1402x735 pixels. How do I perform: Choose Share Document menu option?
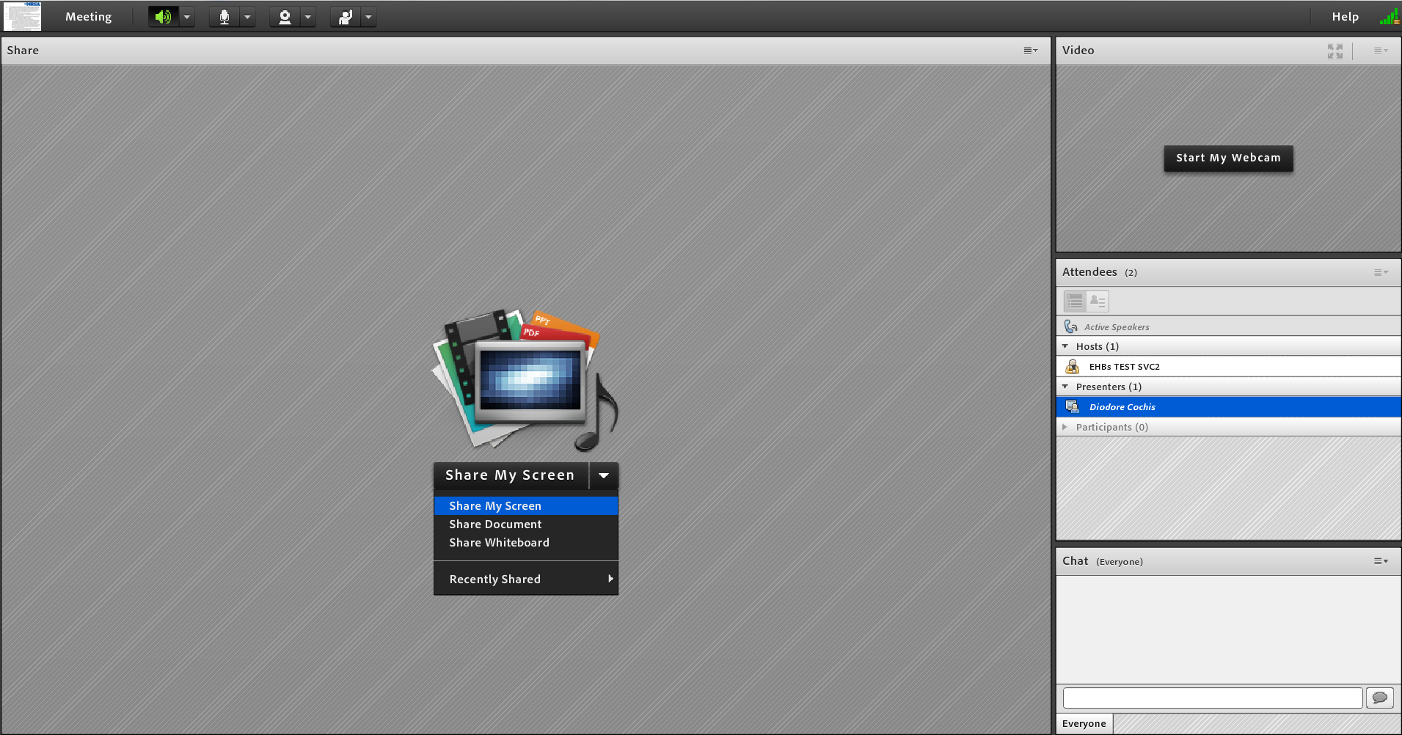pos(526,524)
